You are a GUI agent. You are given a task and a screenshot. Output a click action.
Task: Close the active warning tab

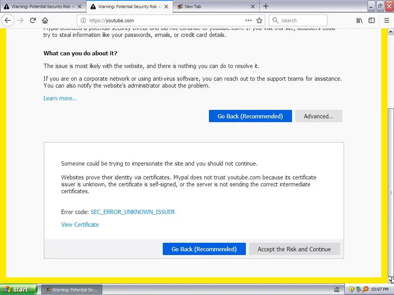pyautogui.click(x=166, y=7)
